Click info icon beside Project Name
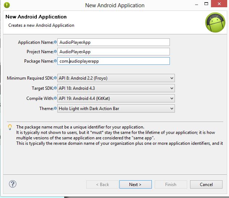The width and height of the screenshot is (229, 198). (x=55, y=52)
